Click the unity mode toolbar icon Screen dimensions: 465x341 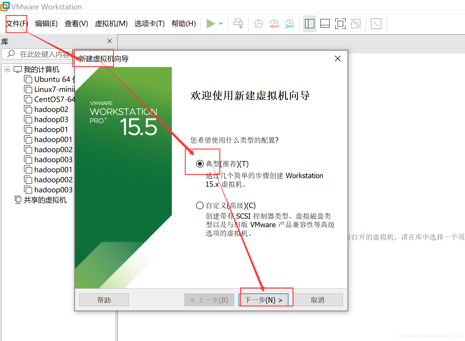[356, 24]
